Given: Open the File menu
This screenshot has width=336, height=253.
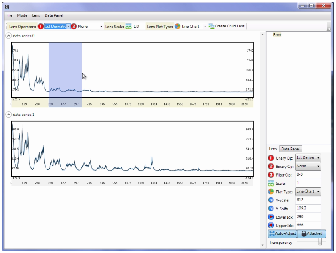Looking at the screenshot, I should tap(10, 15).
